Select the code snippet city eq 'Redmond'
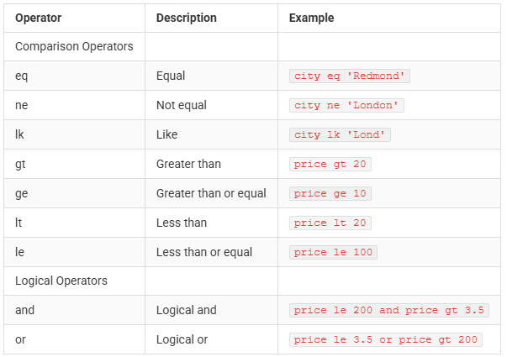The width and height of the screenshot is (507, 357). (x=350, y=76)
